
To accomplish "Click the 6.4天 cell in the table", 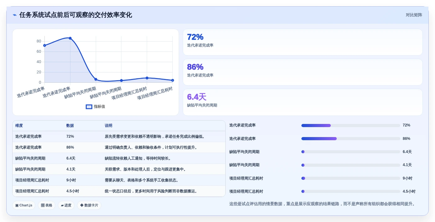I will coord(71,158).
